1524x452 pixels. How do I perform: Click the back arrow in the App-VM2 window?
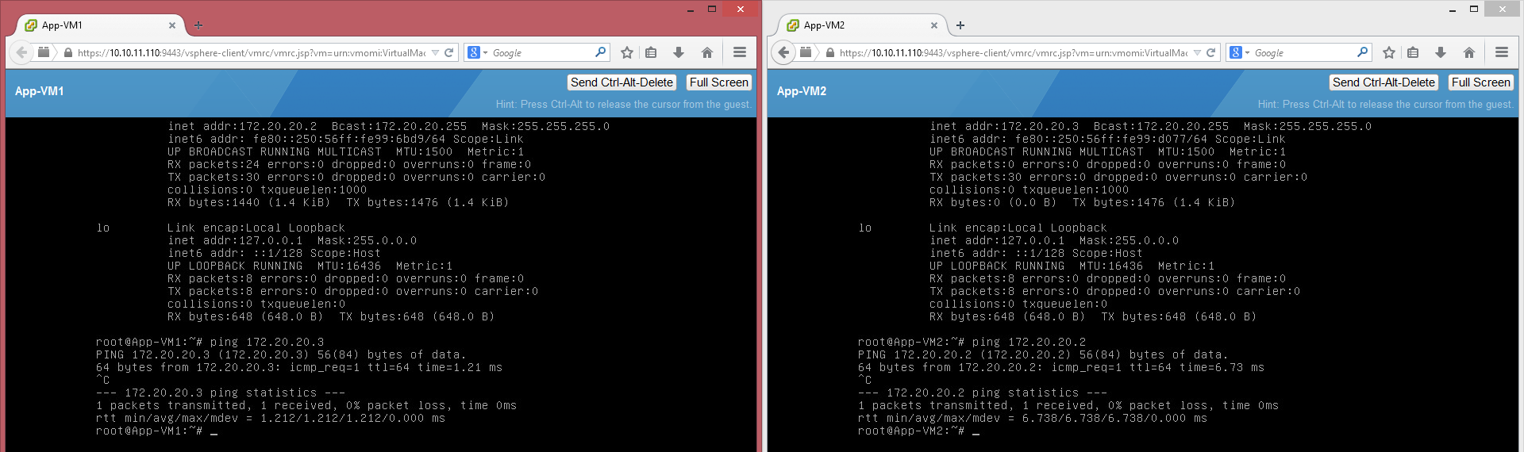[x=783, y=52]
